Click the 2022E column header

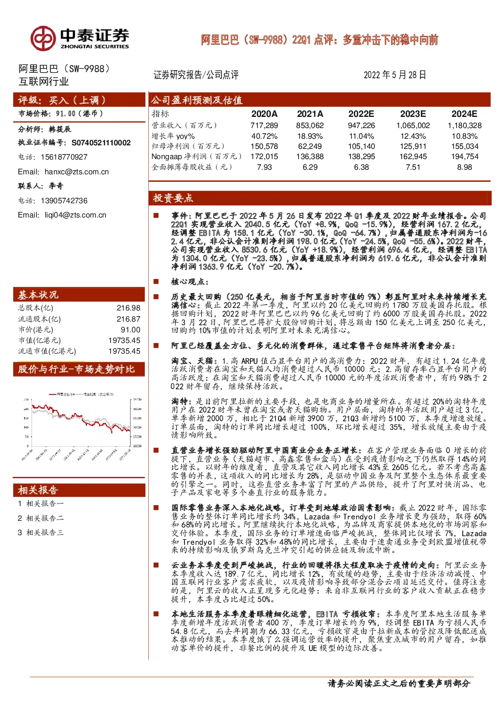pos(361,114)
